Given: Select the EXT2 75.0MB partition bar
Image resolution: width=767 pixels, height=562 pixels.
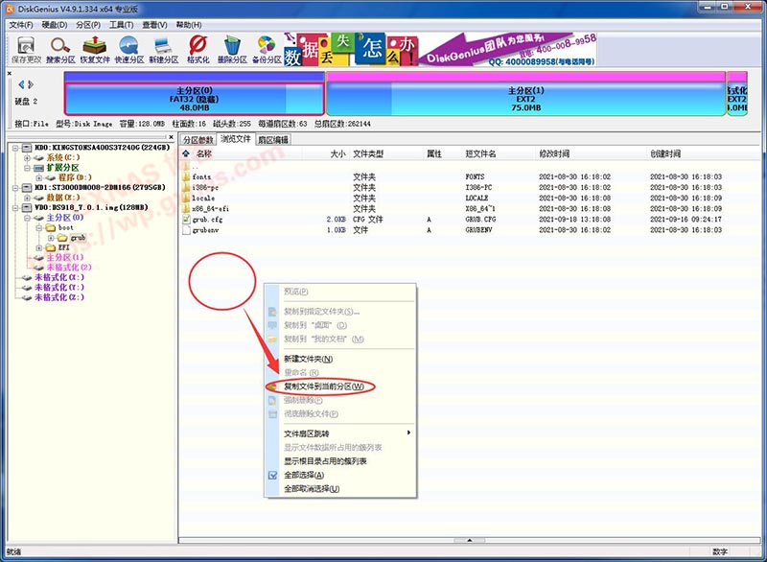Looking at the screenshot, I should coord(524,100).
